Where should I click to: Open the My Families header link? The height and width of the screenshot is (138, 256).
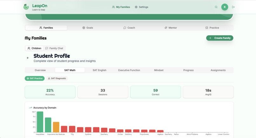121,7
